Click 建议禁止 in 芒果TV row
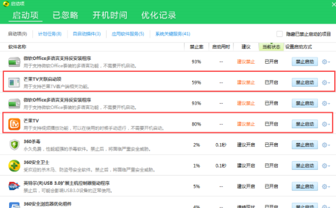 pyautogui.click(x=246, y=124)
